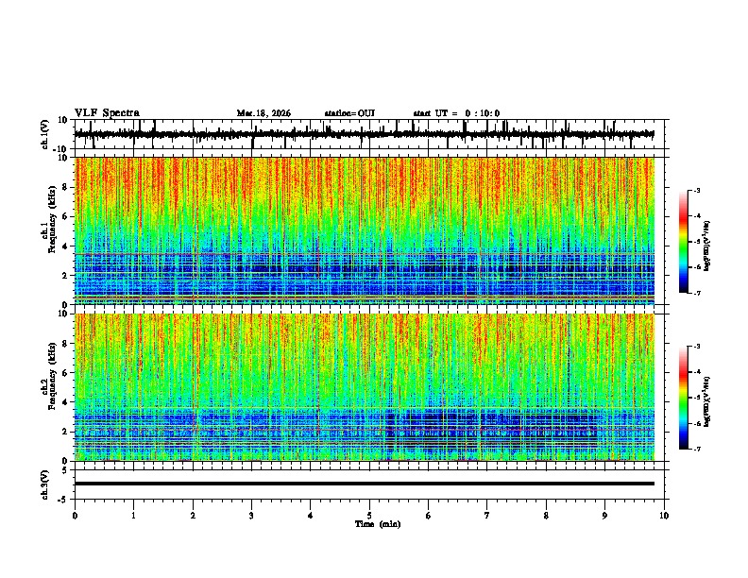Click the "4" kHz tick on ch.1 frequency axis
748x578 pixels.
pyautogui.click(x=66, y=246)
